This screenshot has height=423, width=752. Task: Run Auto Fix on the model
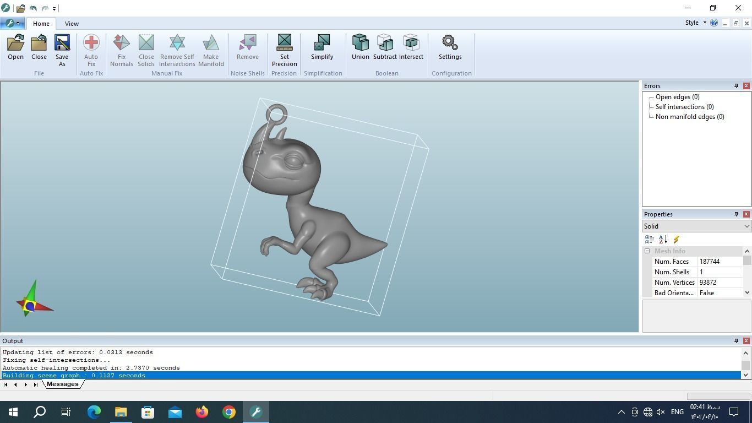(91, 51)
